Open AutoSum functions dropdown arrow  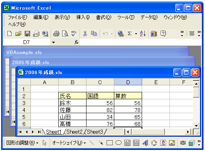point(136,34)
